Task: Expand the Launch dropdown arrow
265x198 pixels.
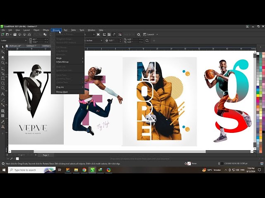Action: click(x=157, y=35)
